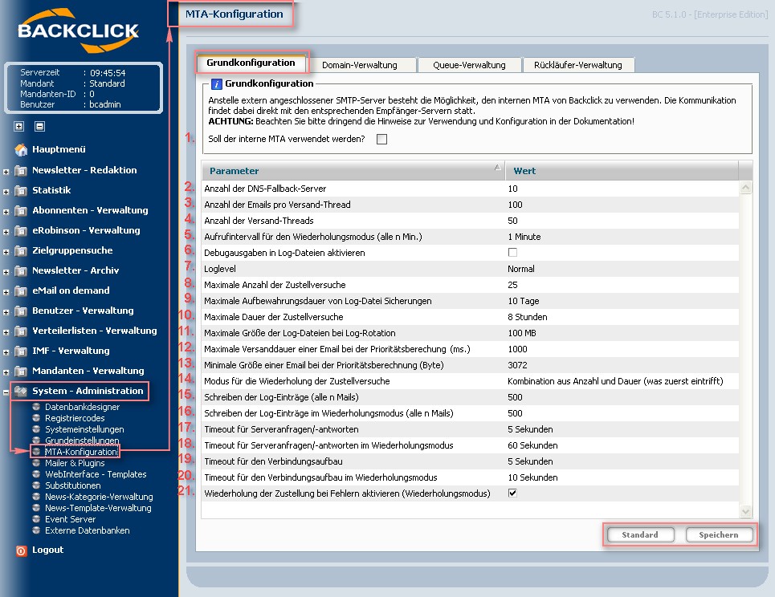Open WebInterface - Templates link
Screen dimensions: 775x597
pyautogui.click(x=96, y=474)
